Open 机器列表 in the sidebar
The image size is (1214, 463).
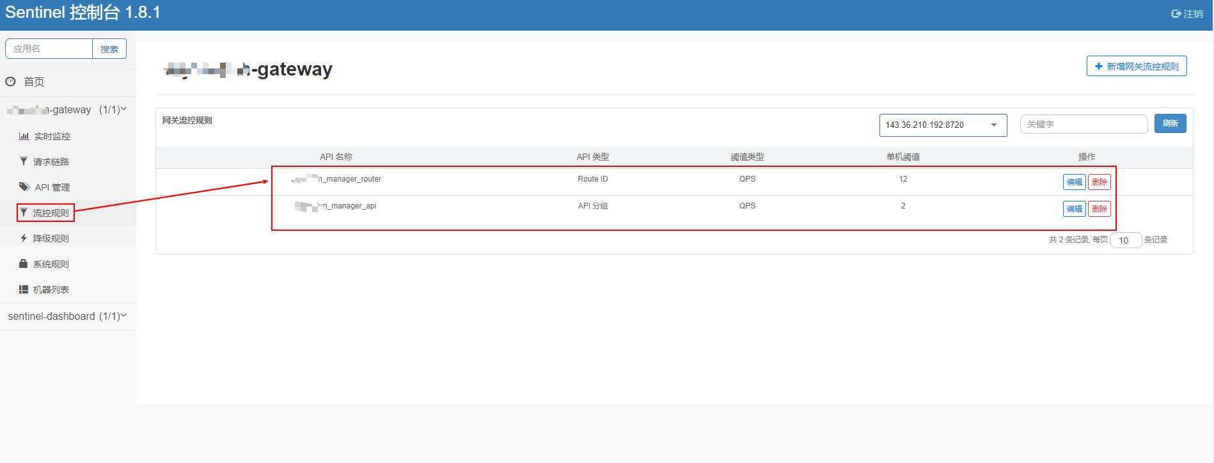[x=51, y=290]
